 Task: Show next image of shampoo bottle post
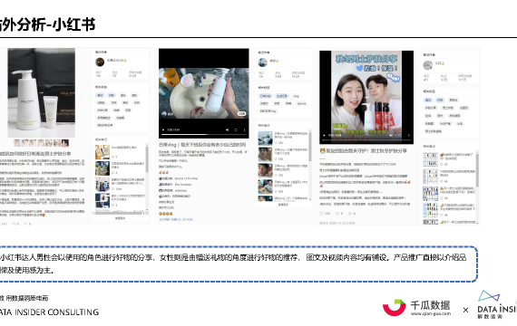point(82,96)
